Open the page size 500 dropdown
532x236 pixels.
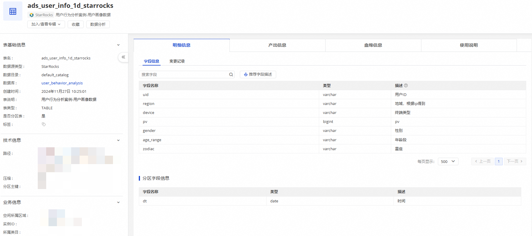tap(448, 161)
